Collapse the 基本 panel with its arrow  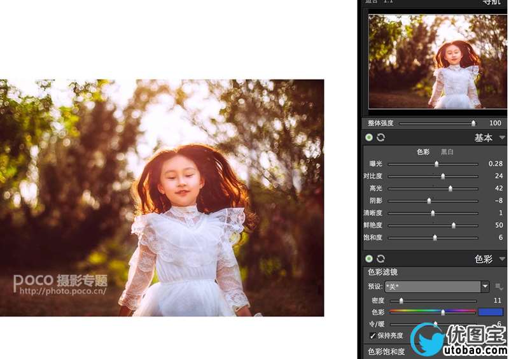502,137
